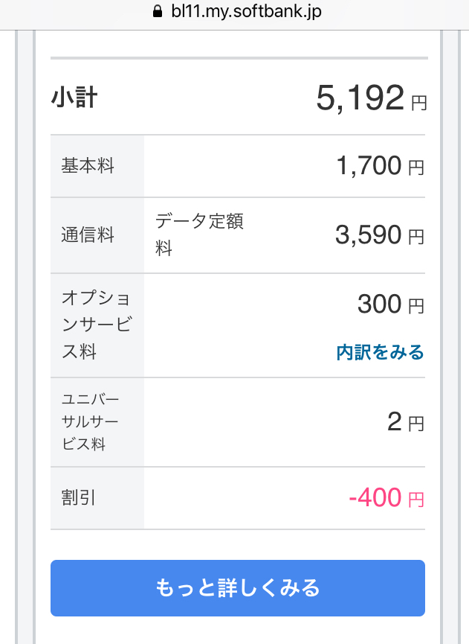Tap the pink -400 円 discount amount
The height and width of the screenshot is (644, 469).
click(x=386, y=497)
